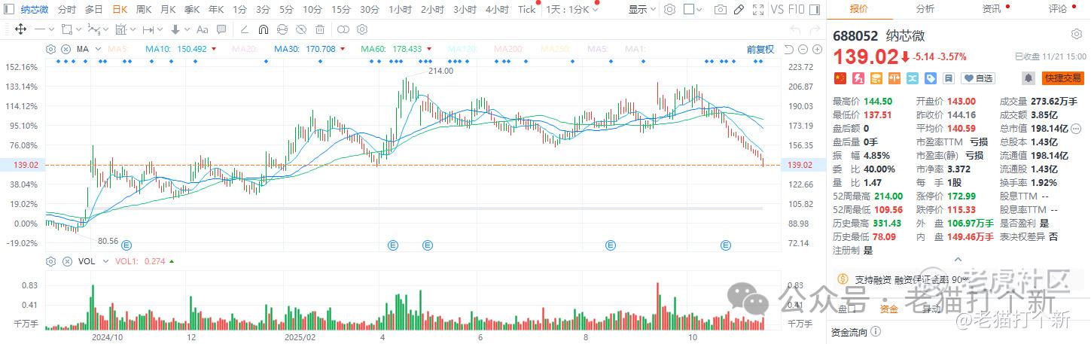Expand horizontal line tool options arrow
This screenshot has width=1091, height=344.
point(51,29)
